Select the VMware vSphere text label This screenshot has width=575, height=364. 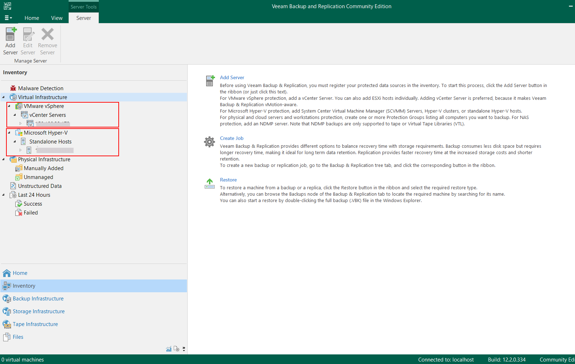44,106
